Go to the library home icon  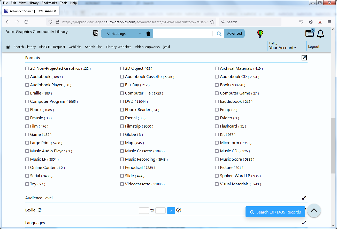[8, 47]
